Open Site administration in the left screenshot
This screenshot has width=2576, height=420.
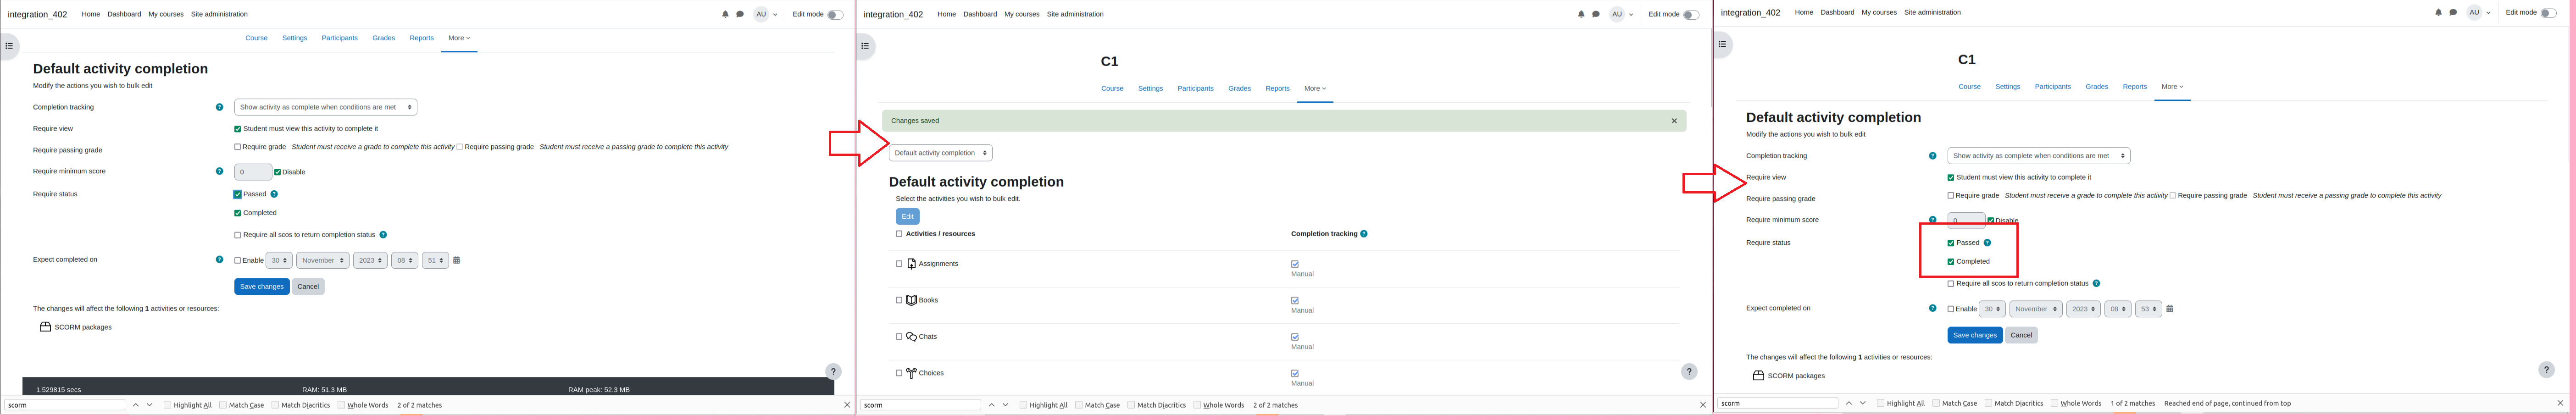(x=219, y=14)
